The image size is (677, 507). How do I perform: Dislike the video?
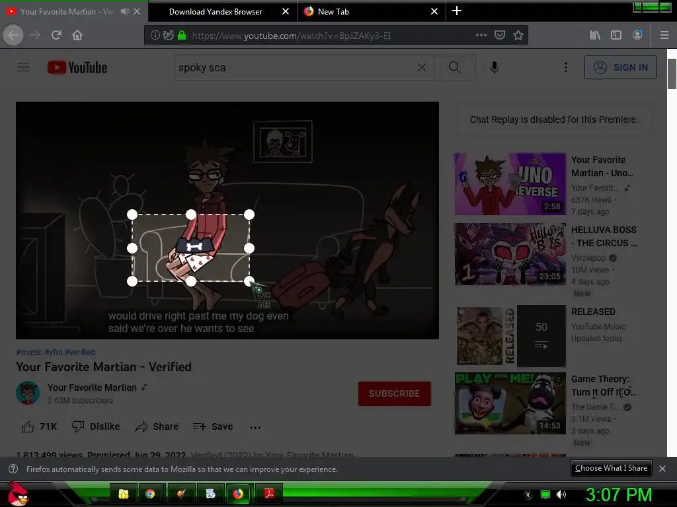tap(96, 426)
